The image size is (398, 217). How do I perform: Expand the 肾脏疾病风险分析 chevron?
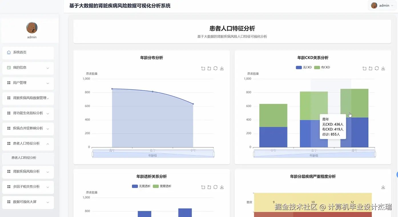(x=48, y=172)
